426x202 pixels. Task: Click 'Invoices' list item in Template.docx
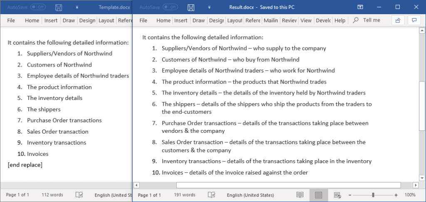(38, 154)
